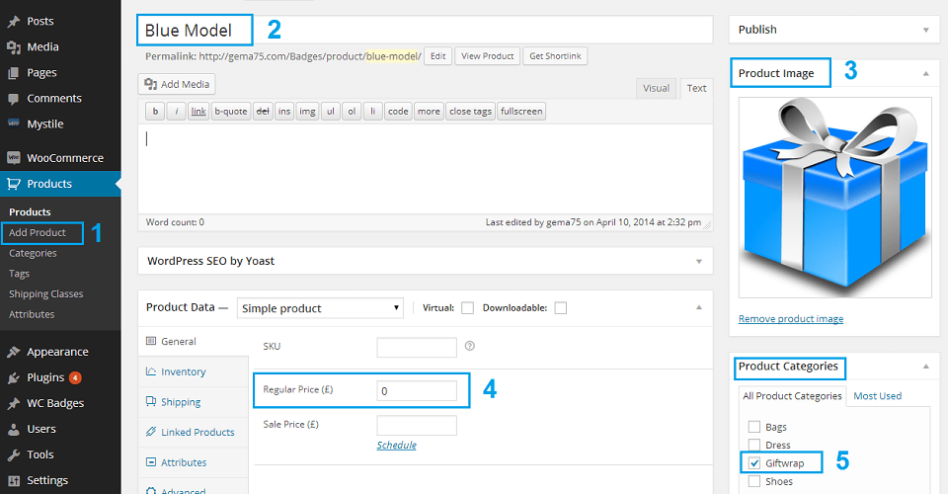Click the Add Media button
Viewport: 948px width, 494px height.
click(177, 84)
